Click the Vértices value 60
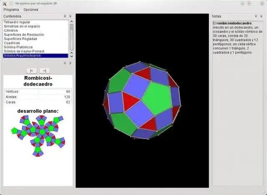The width and height of the screenshot is (267, 195). coord(68,91)
